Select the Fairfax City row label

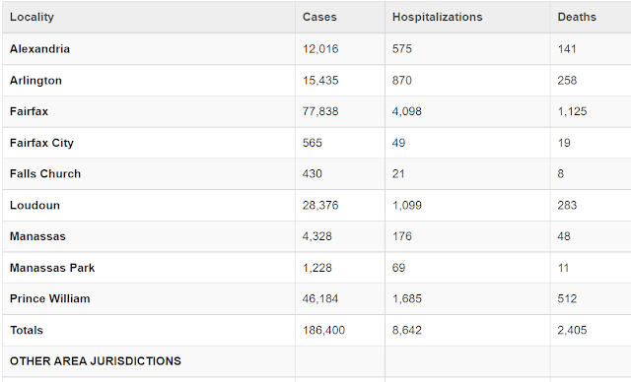click(x=41, y=143)
